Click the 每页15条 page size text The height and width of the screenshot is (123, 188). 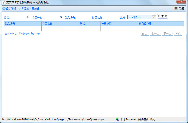tap(36, 34)
